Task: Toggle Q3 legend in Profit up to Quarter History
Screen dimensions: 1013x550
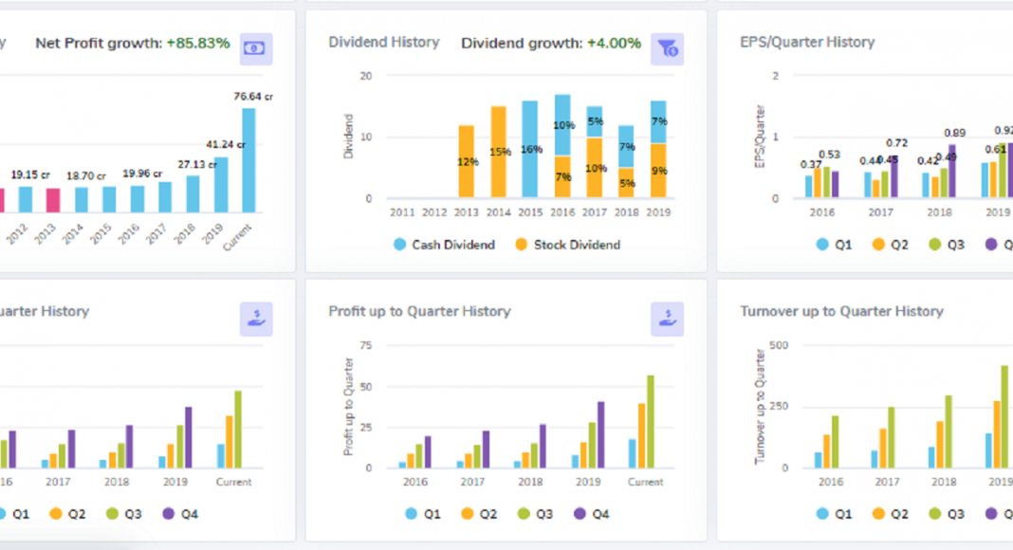Action: tap(534, 514)
